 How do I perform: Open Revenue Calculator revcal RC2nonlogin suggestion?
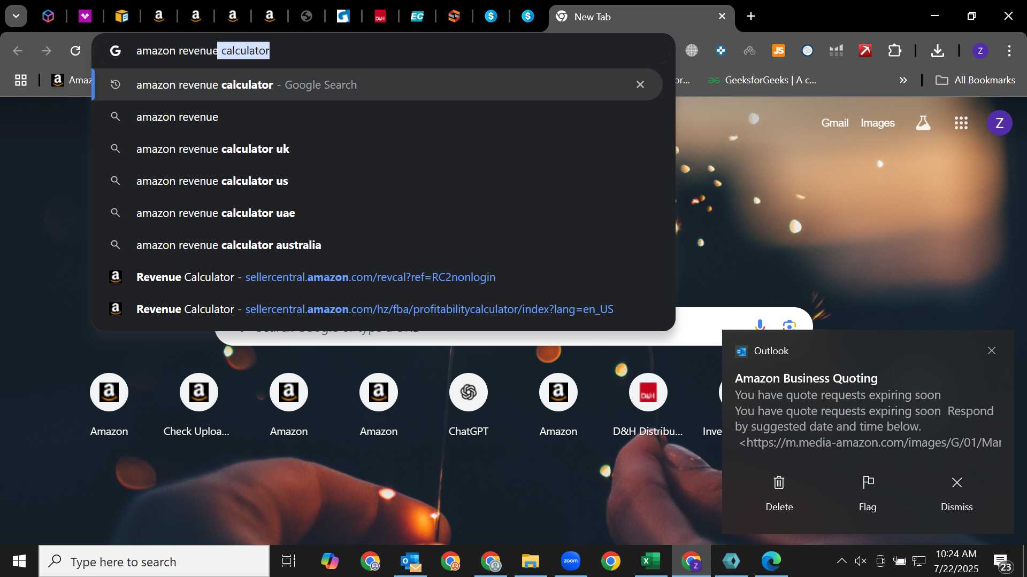(x=378, y=277)
